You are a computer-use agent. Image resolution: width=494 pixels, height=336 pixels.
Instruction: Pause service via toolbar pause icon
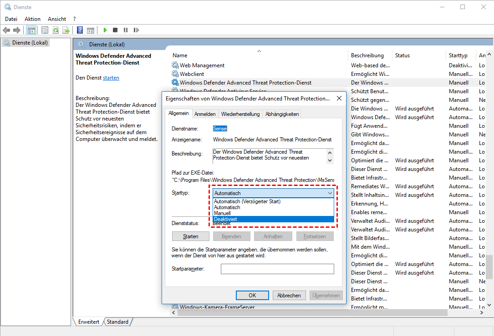coord(126,30)
